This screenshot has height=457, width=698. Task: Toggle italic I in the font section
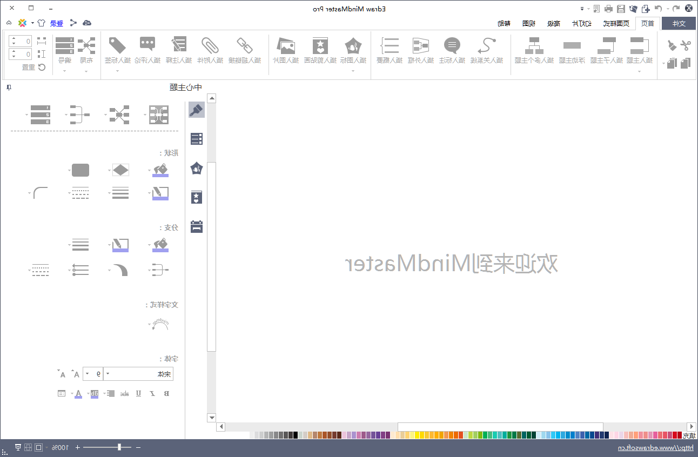coord(152,393)
